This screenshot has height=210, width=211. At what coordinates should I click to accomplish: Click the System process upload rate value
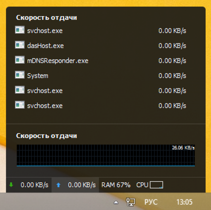172,76
